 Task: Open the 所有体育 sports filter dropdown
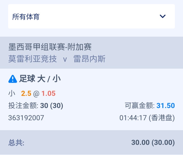(91, 16)
